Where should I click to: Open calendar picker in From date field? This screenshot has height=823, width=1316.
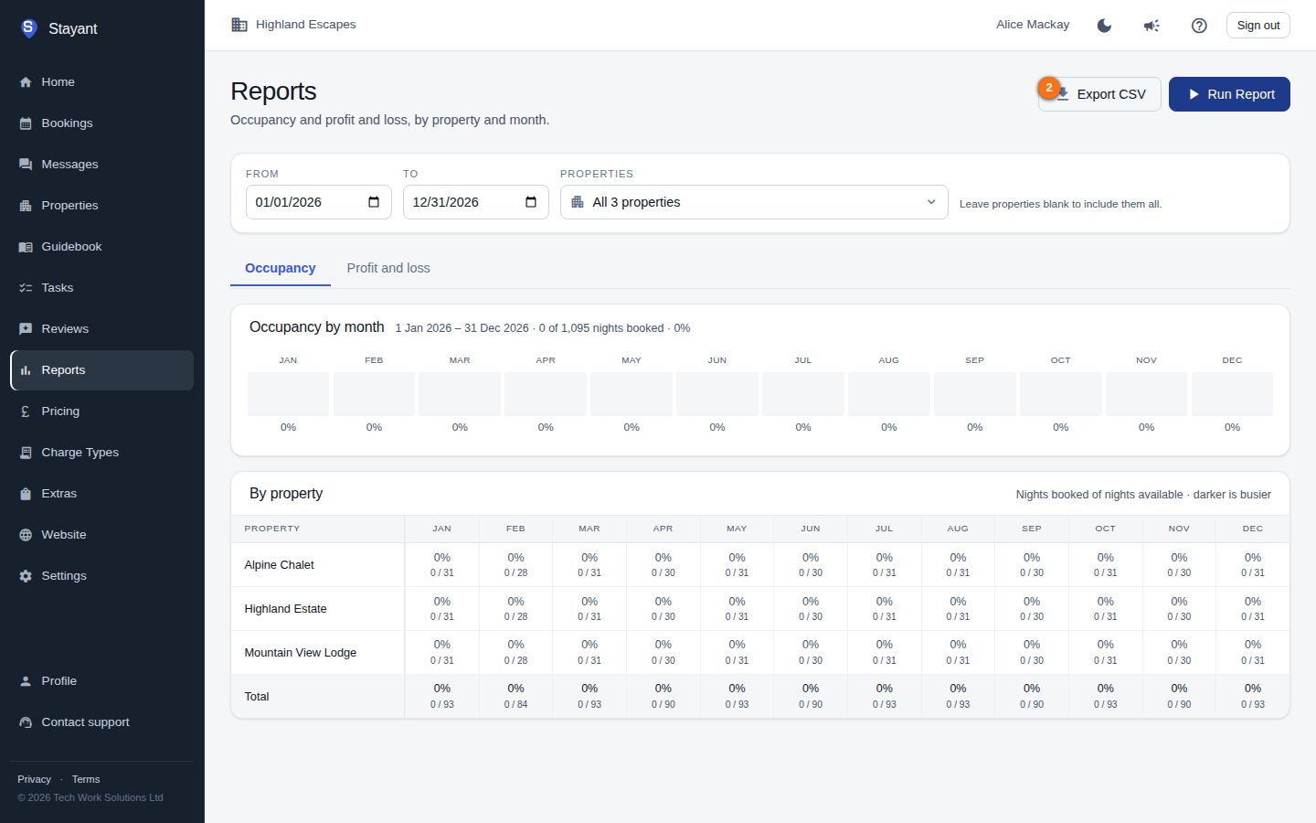click(374, 202)
